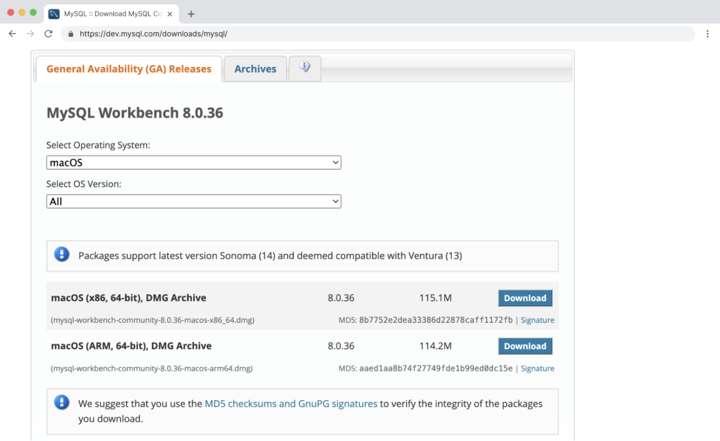Click the MySQL favicon on the browser tab
The height and width of the screenshot is (441, 720).
point(55,13)
